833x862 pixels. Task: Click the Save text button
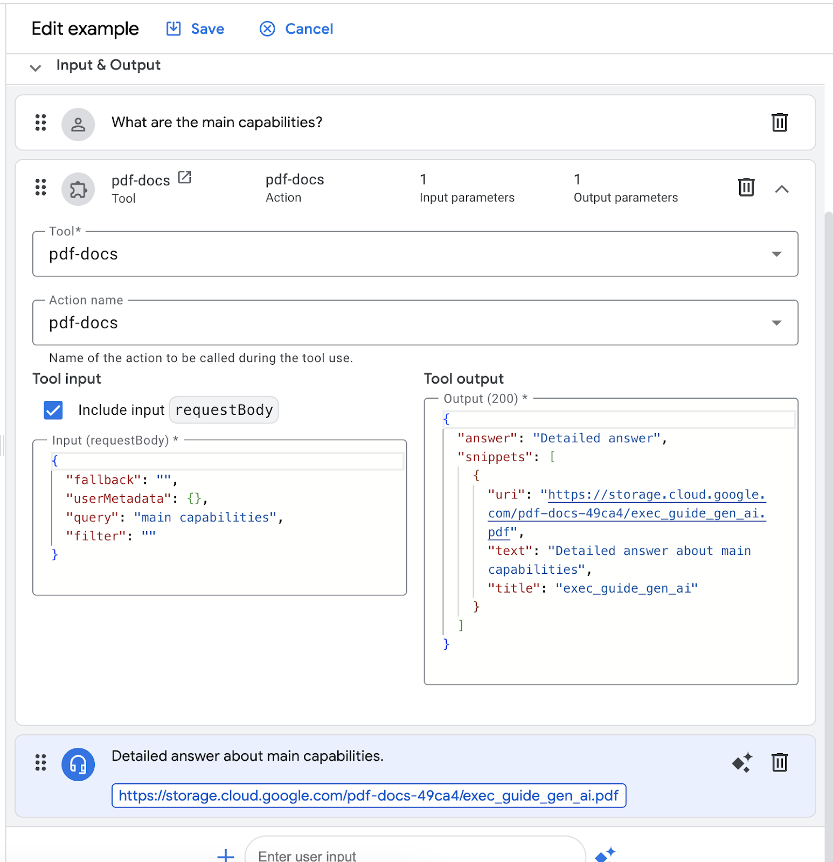207,29
